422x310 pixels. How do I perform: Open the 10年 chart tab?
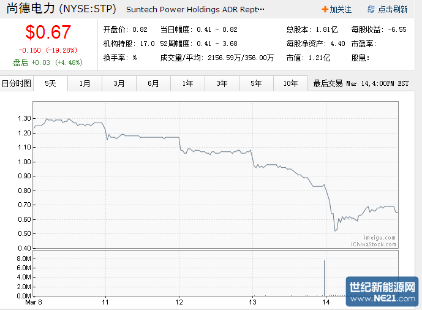tap(291, 83)
